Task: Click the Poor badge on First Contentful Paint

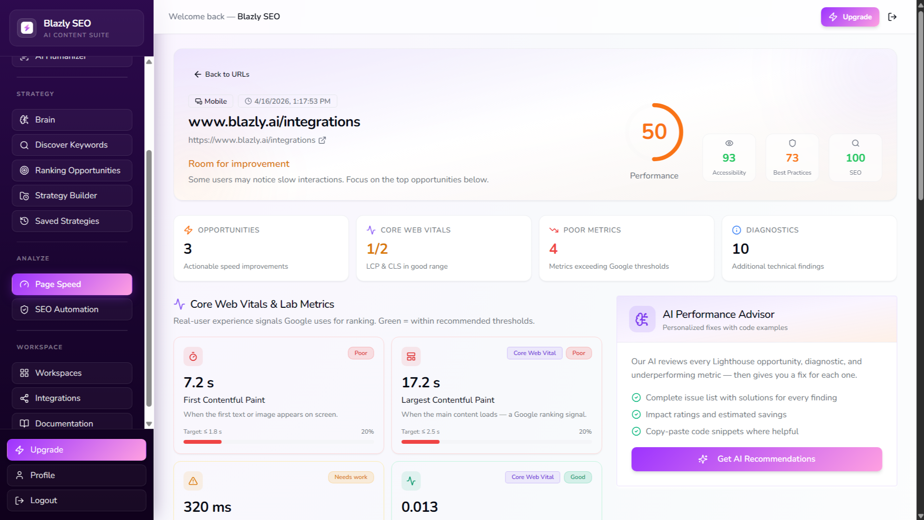Action: click(361, 353)
